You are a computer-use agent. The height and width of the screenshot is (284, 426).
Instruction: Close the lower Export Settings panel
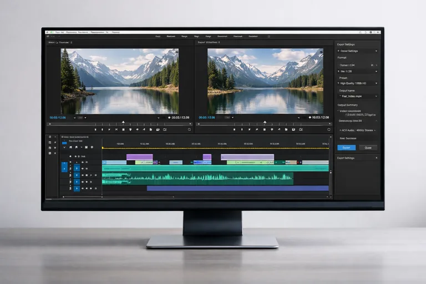coord(377,158)
